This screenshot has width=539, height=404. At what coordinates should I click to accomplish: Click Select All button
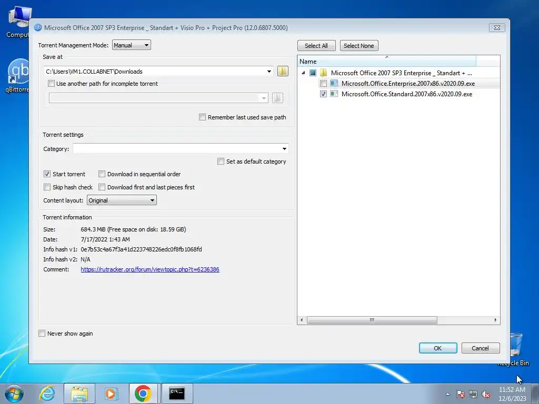pyautogui.click(x=316, y=46)
